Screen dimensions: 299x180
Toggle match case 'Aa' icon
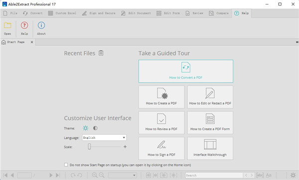269,175
